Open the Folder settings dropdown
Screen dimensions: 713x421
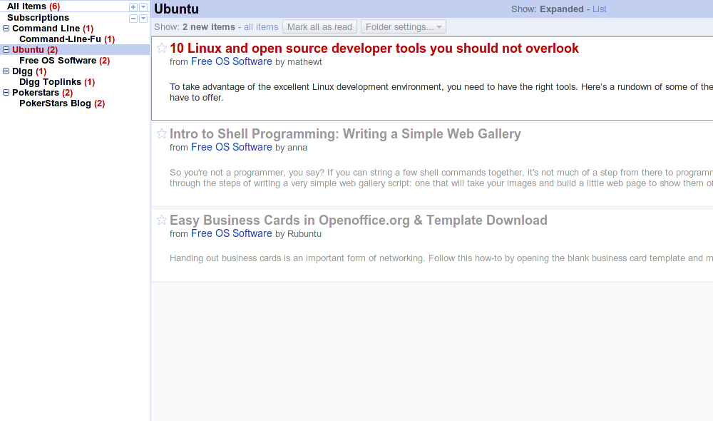[404, 27]
